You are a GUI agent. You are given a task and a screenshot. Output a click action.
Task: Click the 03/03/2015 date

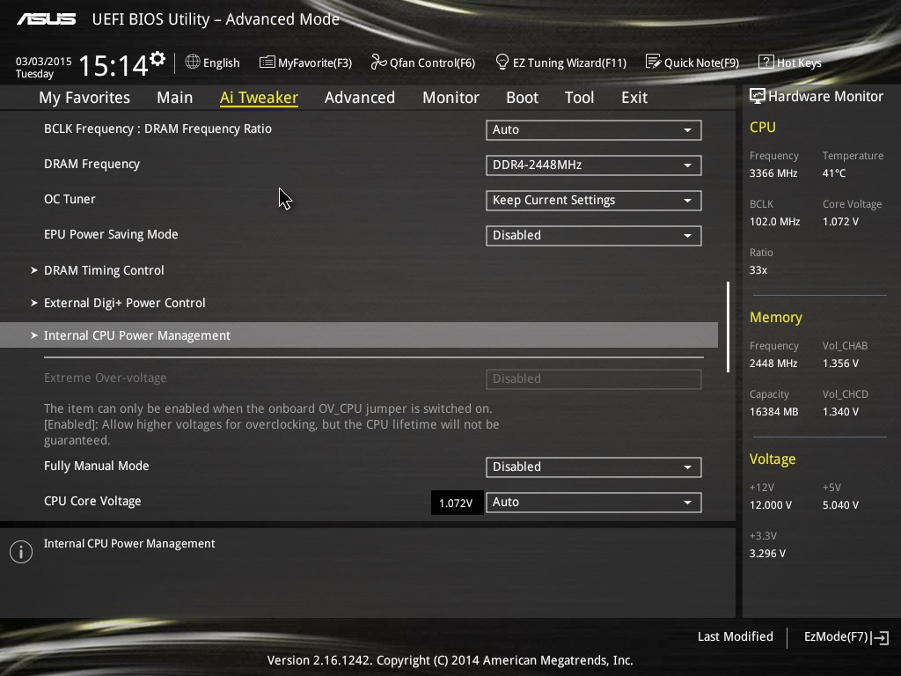[44, 61]
